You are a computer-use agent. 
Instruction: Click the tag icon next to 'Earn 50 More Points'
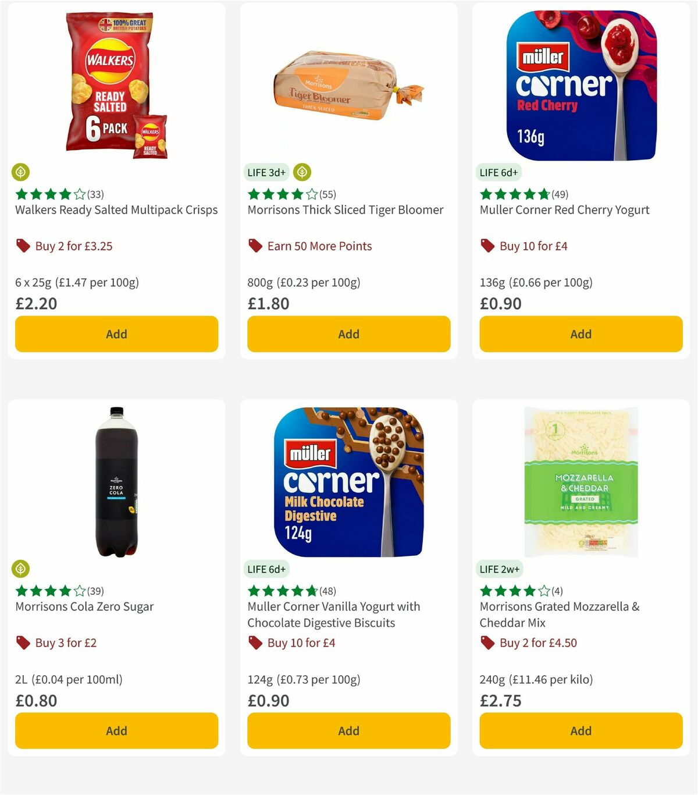point(255,246)
